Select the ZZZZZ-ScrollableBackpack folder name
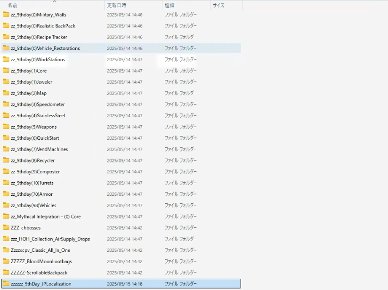The height and width of the screenshot is (290, 388). click(x=39, y=273)
